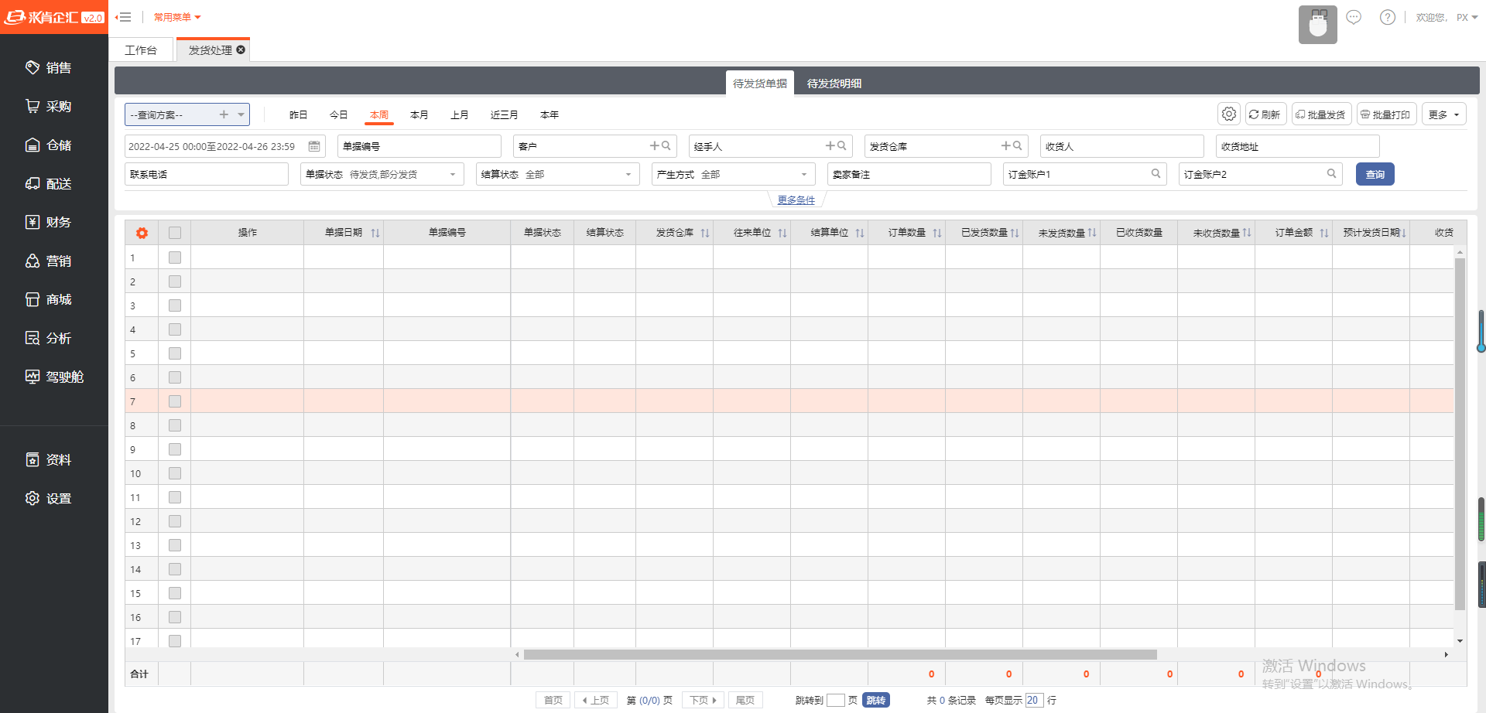Expand the 更多 dropdown button

[1443, 114]
